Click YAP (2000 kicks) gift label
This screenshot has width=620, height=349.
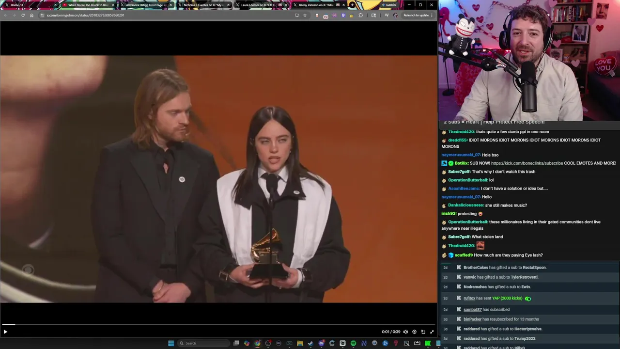point(507,299)
